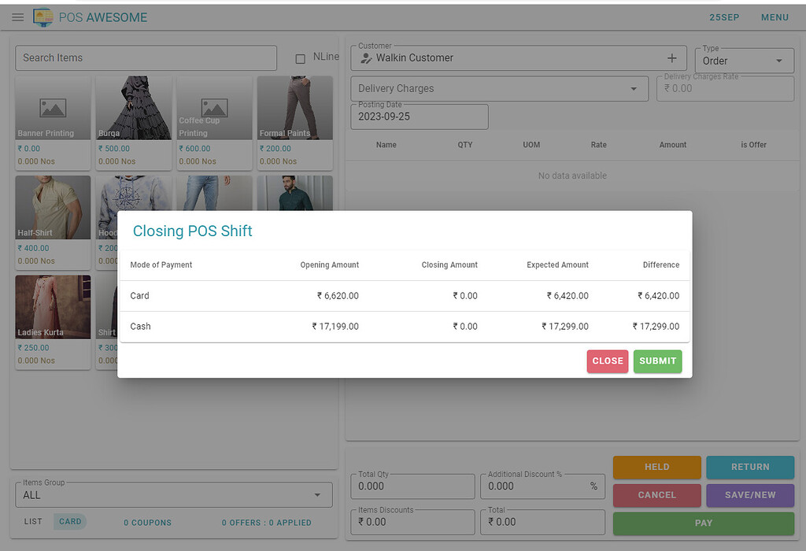Submit the closing POS shift
Image resolution: width=806 pixels, height=551 pixels.
click(x=657, y=361)
